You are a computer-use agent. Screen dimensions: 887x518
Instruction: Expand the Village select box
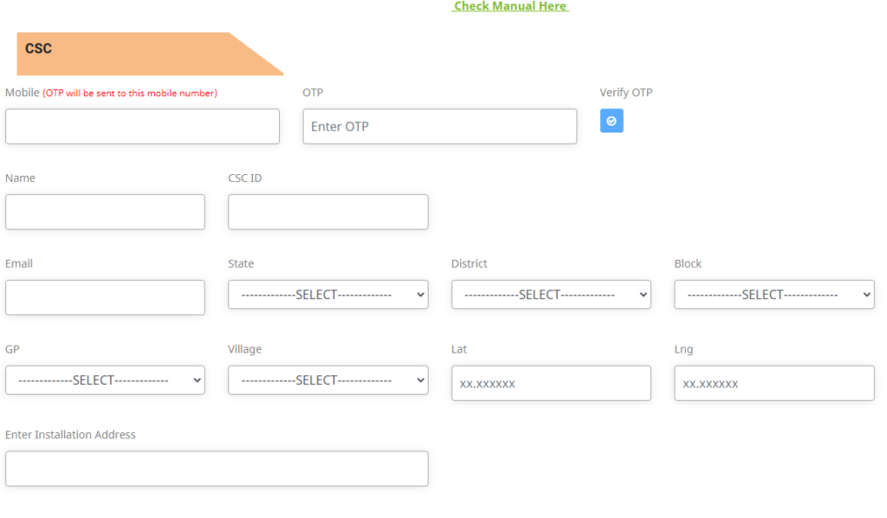(x=327, y=380)
